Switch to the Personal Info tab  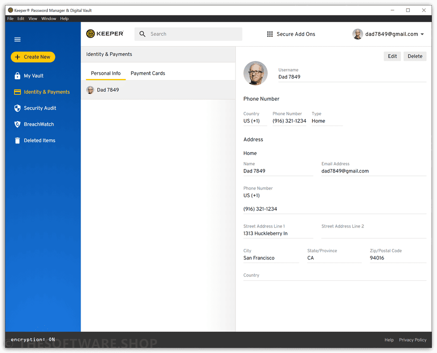pos(106,73)
